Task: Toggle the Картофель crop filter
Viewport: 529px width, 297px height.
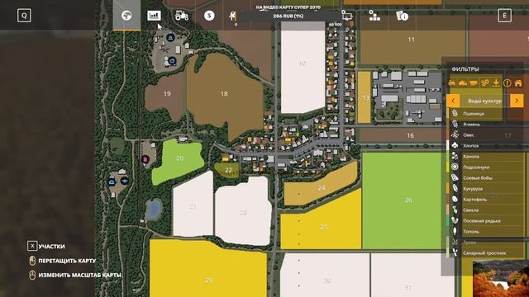Action: [485, 200]
